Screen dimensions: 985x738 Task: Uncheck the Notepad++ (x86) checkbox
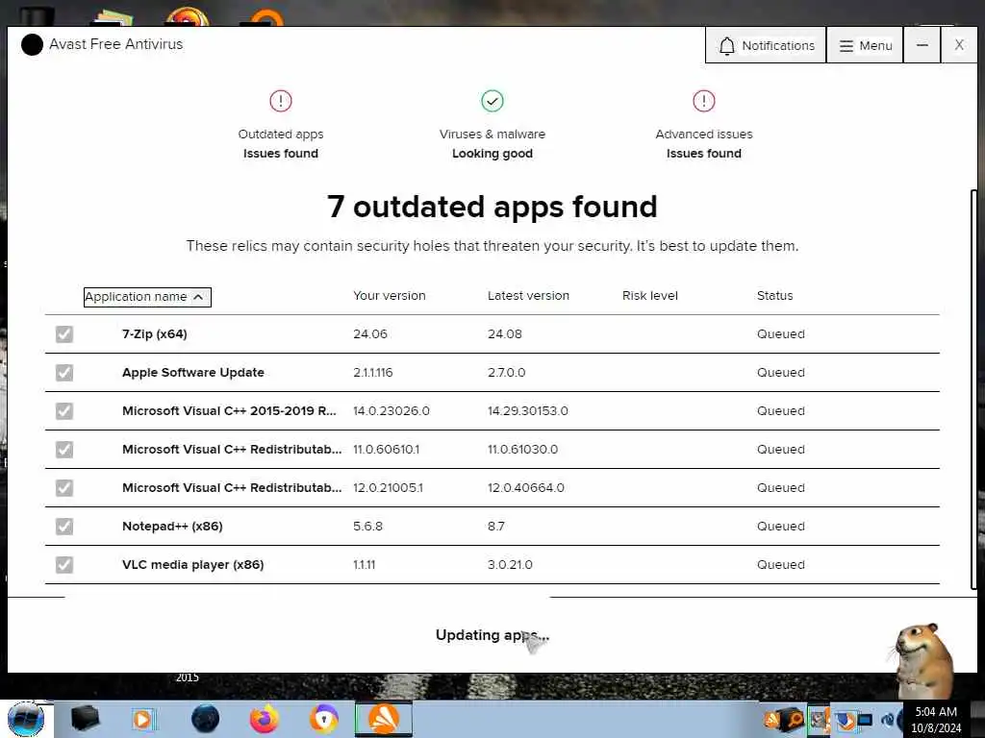(64, 526)
